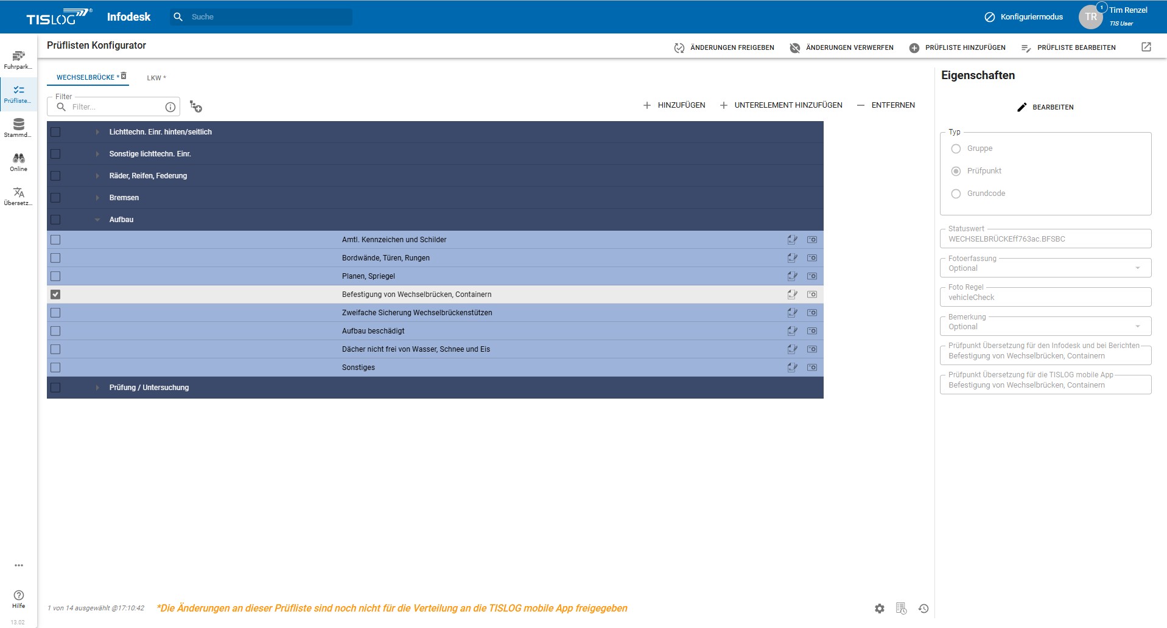Open the Bemerkung dropdown
Image resolution: width=1167 pixels, height=628 pixels.
(x=1045, y=326)
